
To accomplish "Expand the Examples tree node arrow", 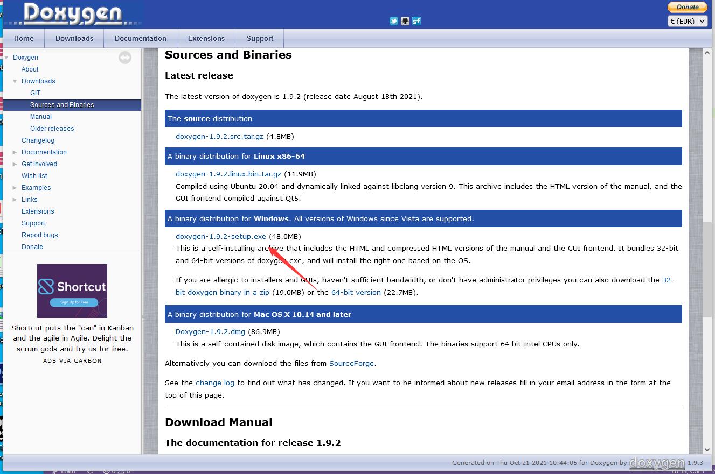I will coord(15,188).
